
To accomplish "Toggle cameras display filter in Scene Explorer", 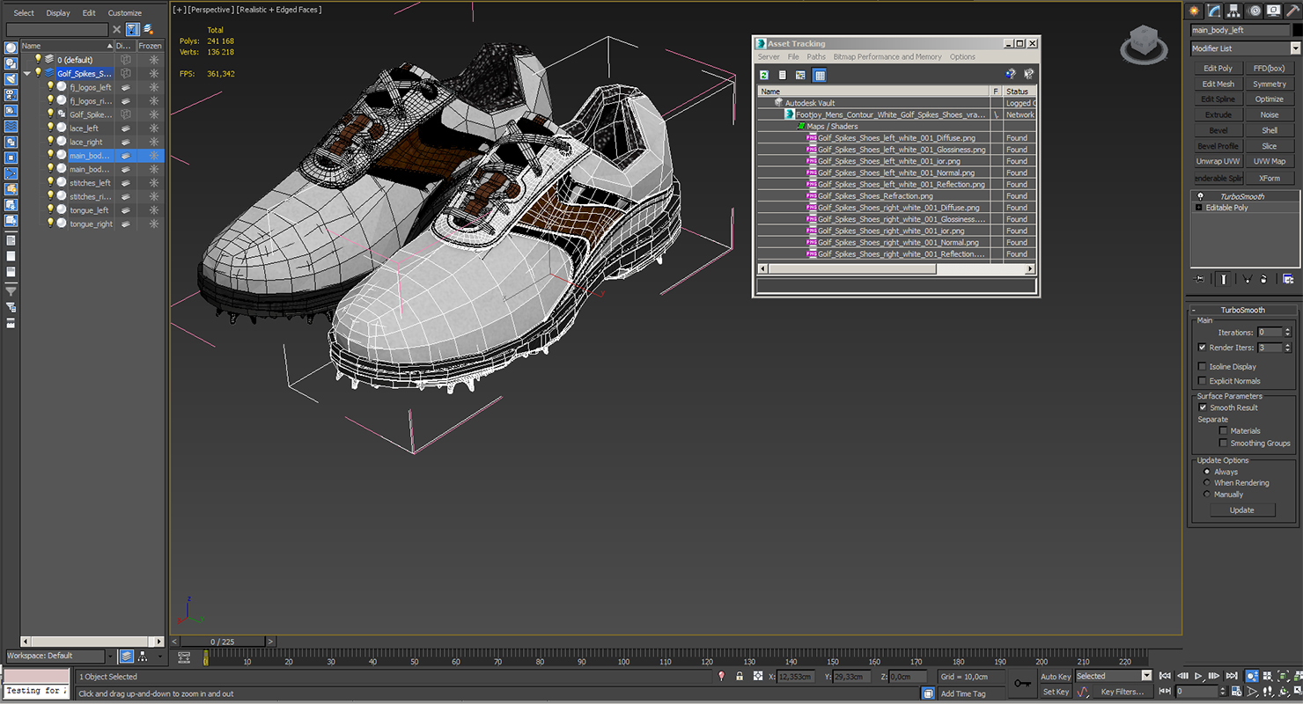I will (x=11, y=95).
